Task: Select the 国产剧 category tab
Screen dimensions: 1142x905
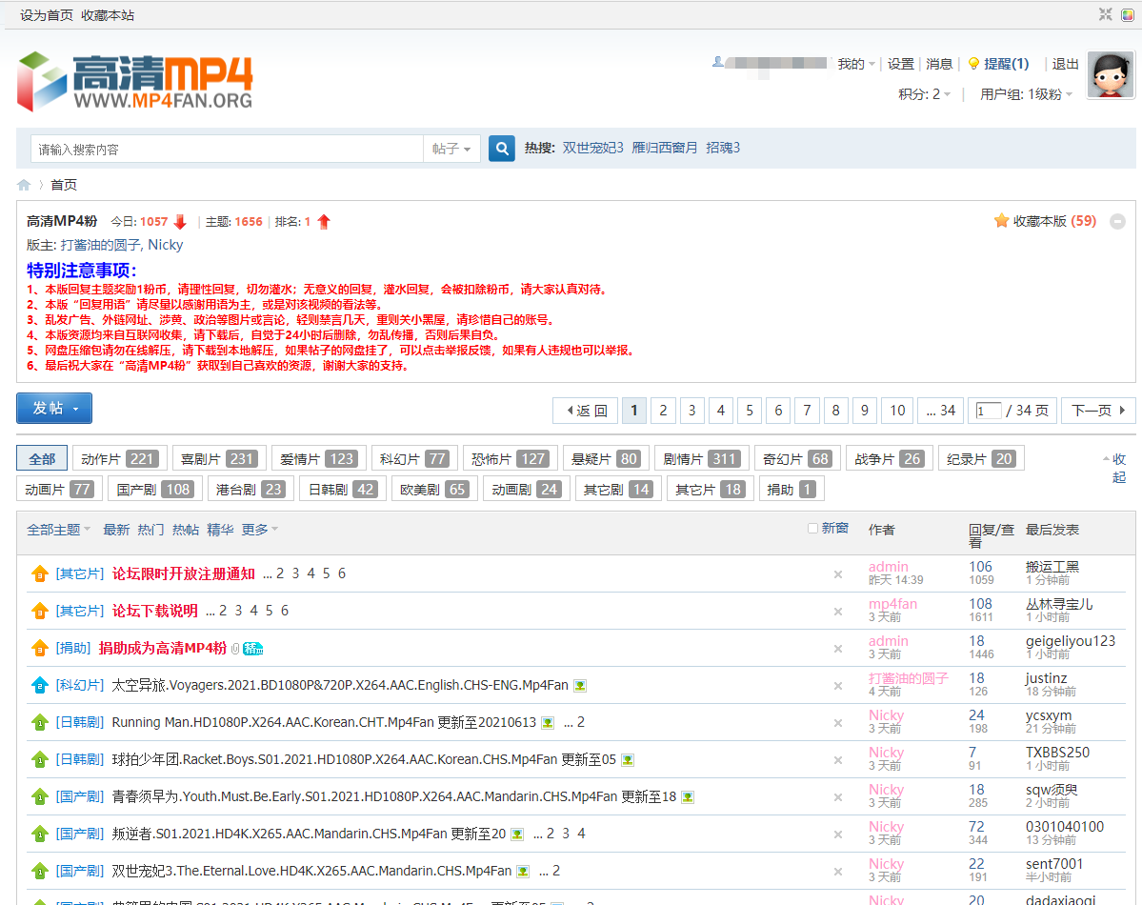Action: (155, 490)
